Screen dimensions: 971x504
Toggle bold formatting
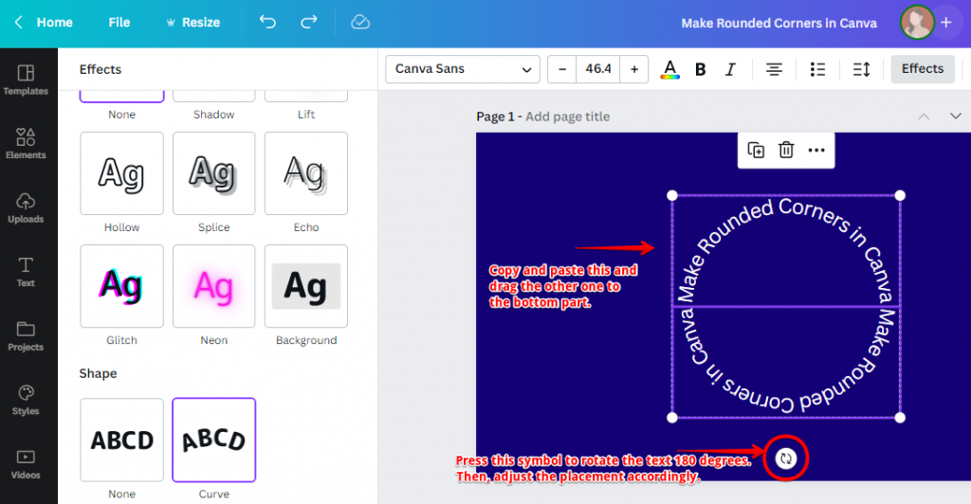(x=701, y=69)
